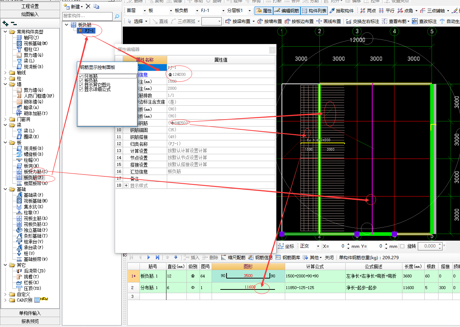The width and height of the screenshot is (460, 327).
Task: Use the 按板边布置 place-by-slab-edge tool
Action: point(299,22)
